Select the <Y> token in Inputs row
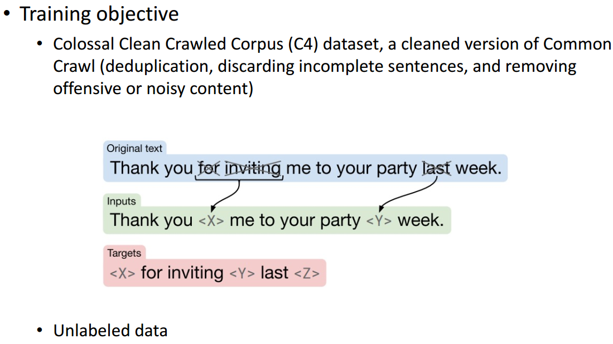Screen dimensions: 613x344 (x=378, y=221)
